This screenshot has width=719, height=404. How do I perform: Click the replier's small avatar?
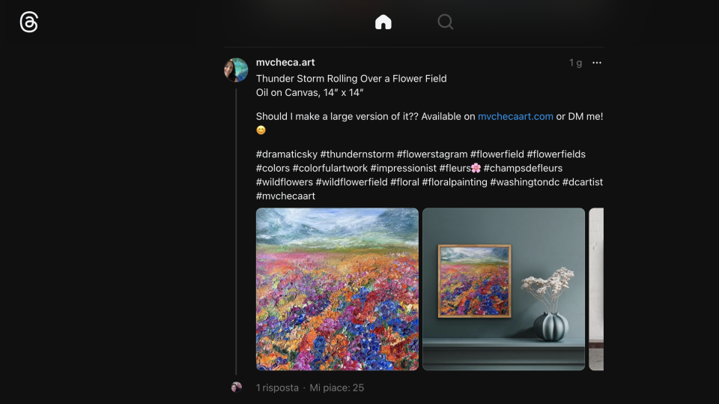point(236,387)
